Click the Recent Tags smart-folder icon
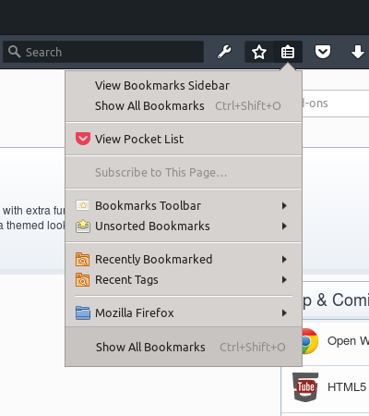Screen dimensions: 369x416 coord(83,279)
